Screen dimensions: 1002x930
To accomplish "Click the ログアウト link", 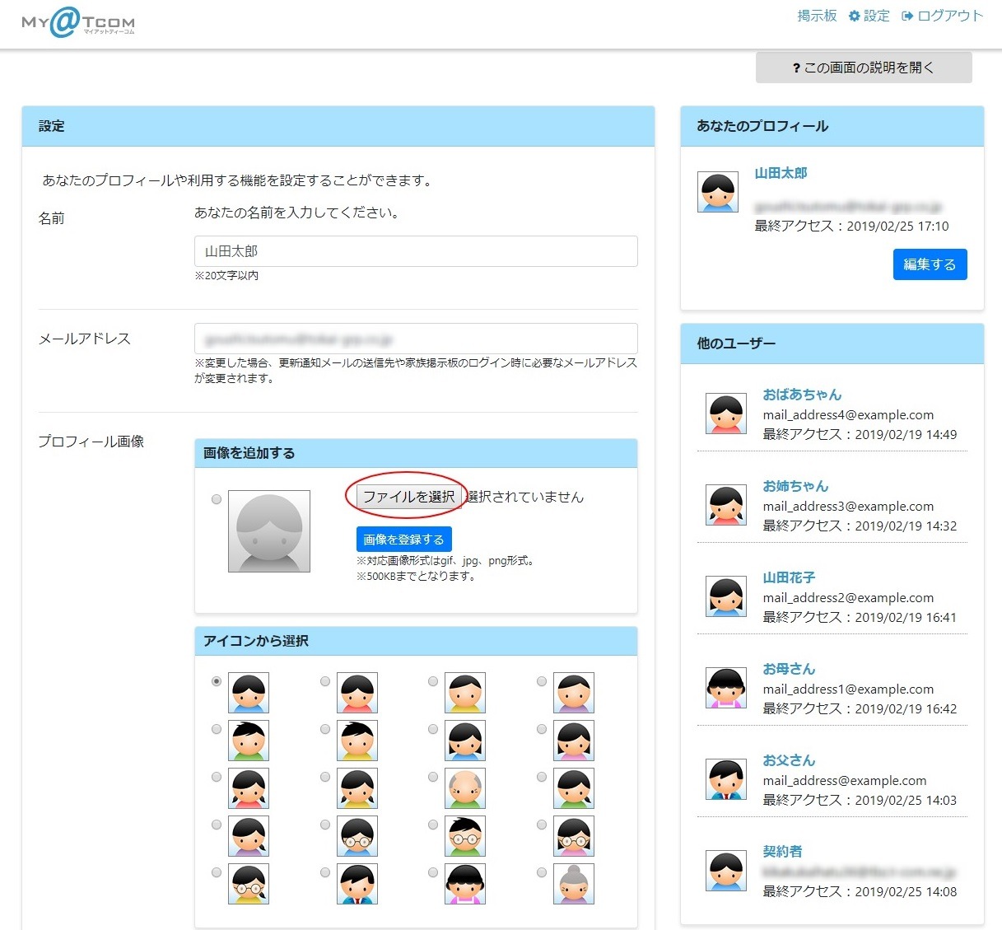I will coord(944,16).
